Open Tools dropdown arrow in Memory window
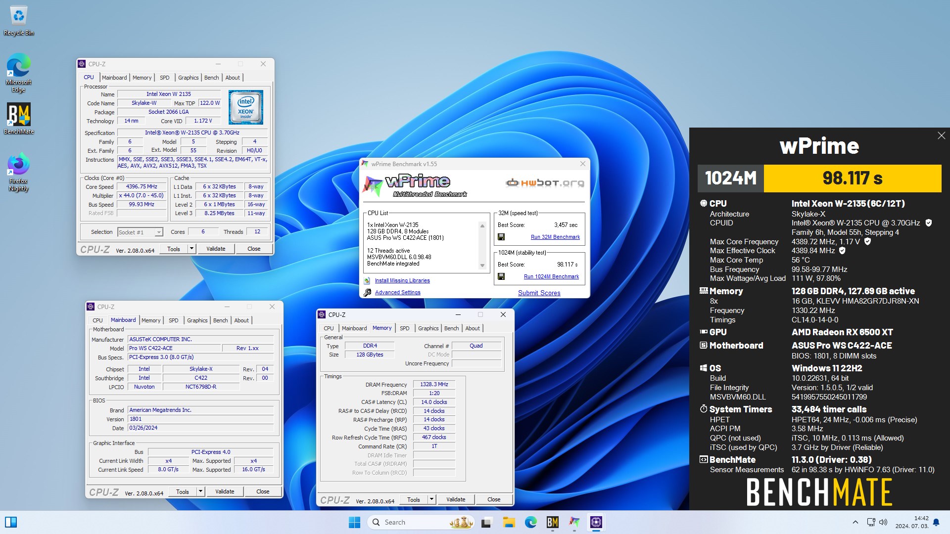 coord(431,499)
